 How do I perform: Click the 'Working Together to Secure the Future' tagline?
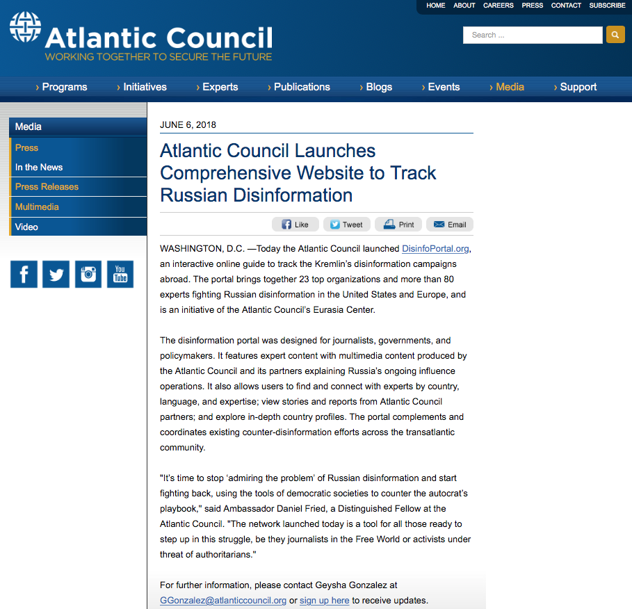click(159, 57)
